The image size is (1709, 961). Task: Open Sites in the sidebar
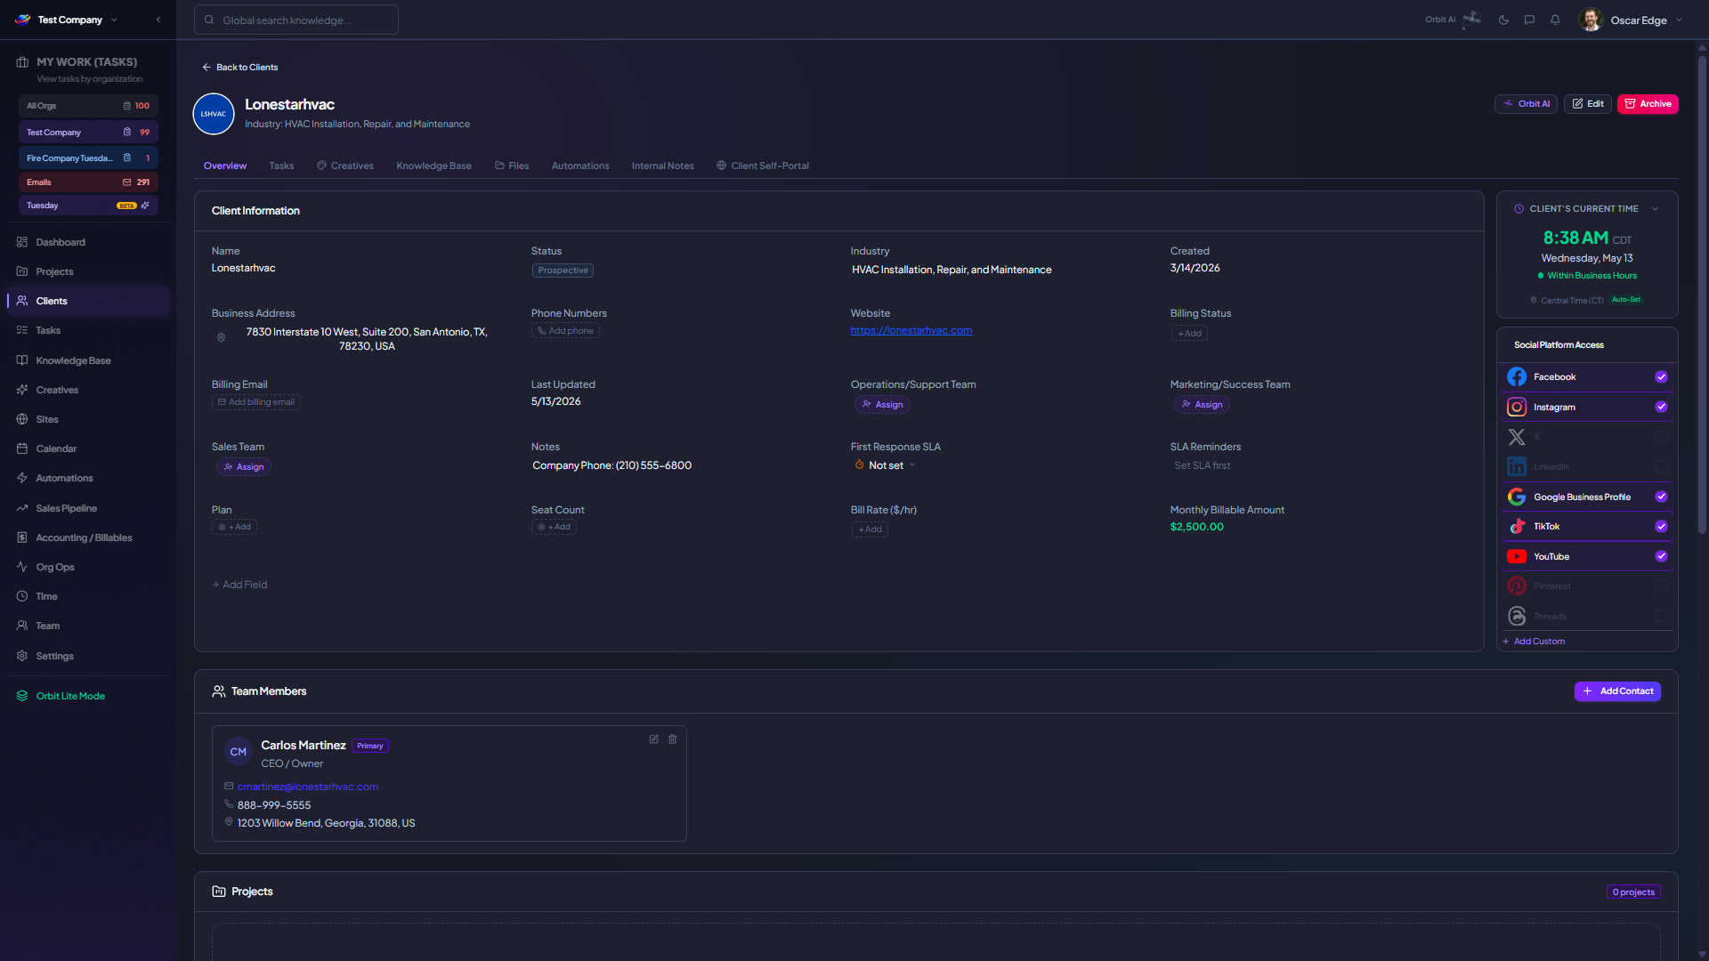pos(87,419)
